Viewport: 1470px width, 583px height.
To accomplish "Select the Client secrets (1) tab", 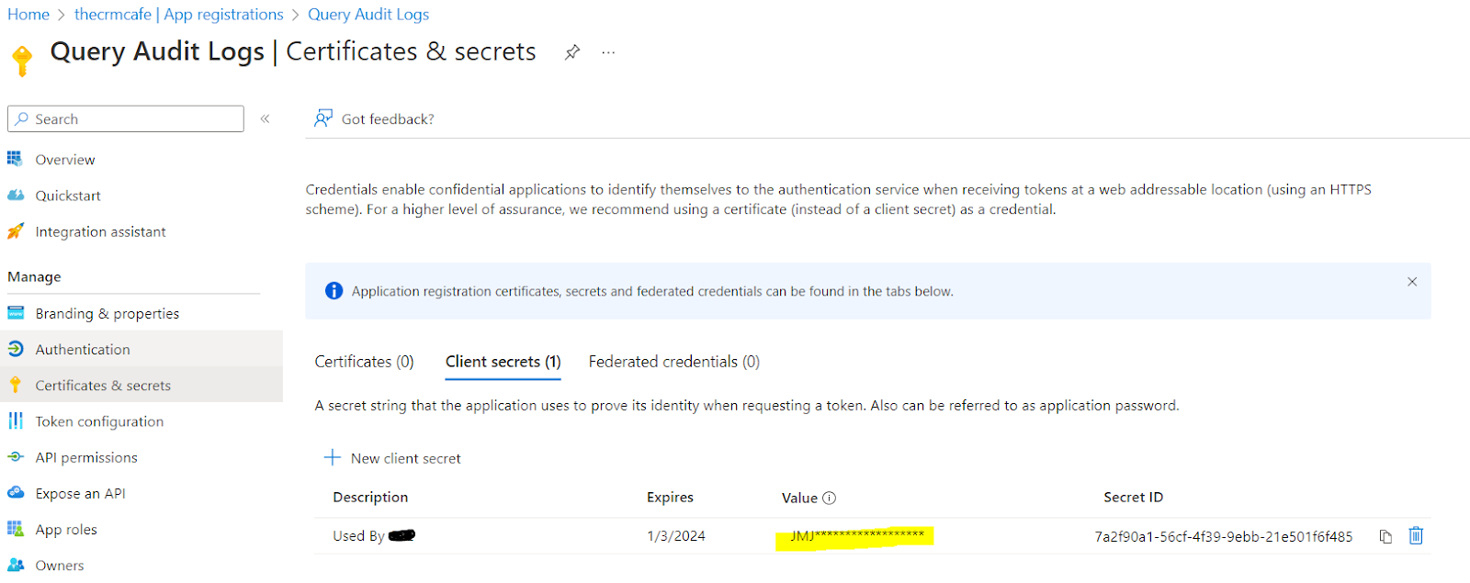I will pyautogui.click(x=503, y=362).
